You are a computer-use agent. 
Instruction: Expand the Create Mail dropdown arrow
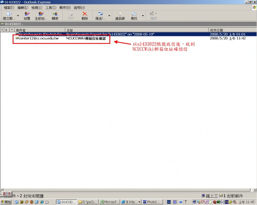point(17,16)
